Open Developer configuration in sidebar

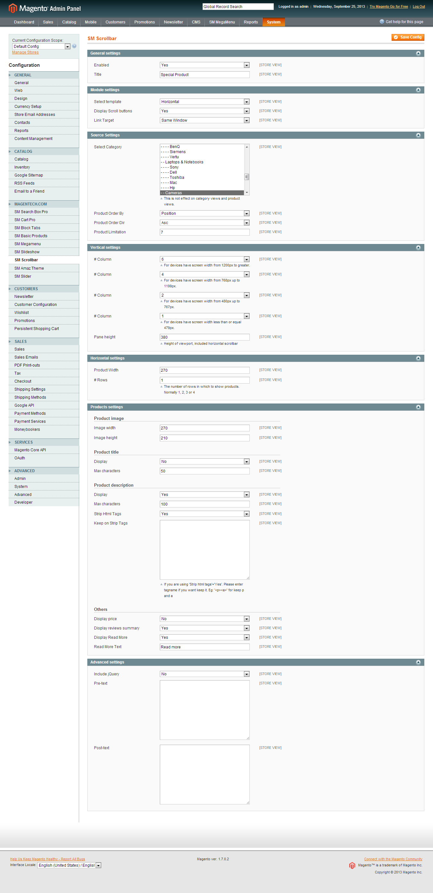click(44, 502)
